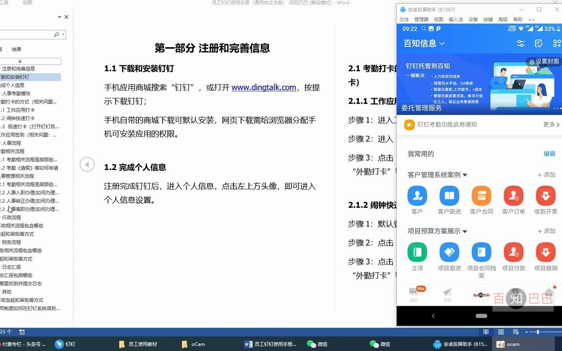Follow the www.dingtalk.com hyperlink
This screenshot has width=562, height=351.
(263, 87)
